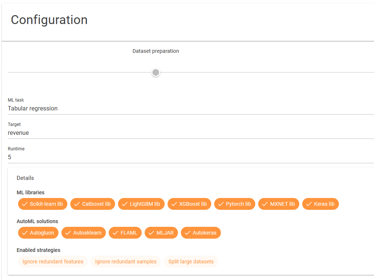
Task: Click the Dataset preparation step circle
Action: point(156,72)
